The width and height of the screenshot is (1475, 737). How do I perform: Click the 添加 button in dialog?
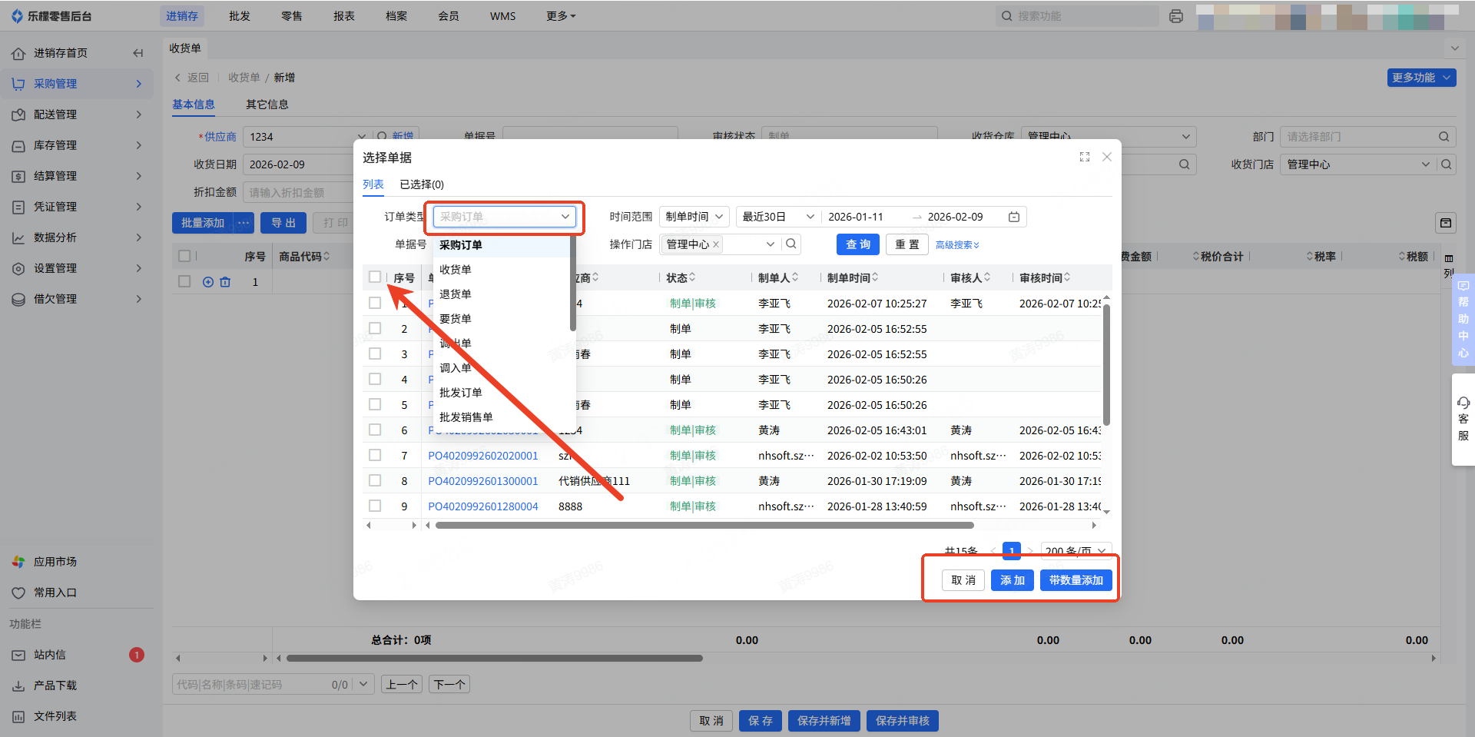coord(1013,580)
